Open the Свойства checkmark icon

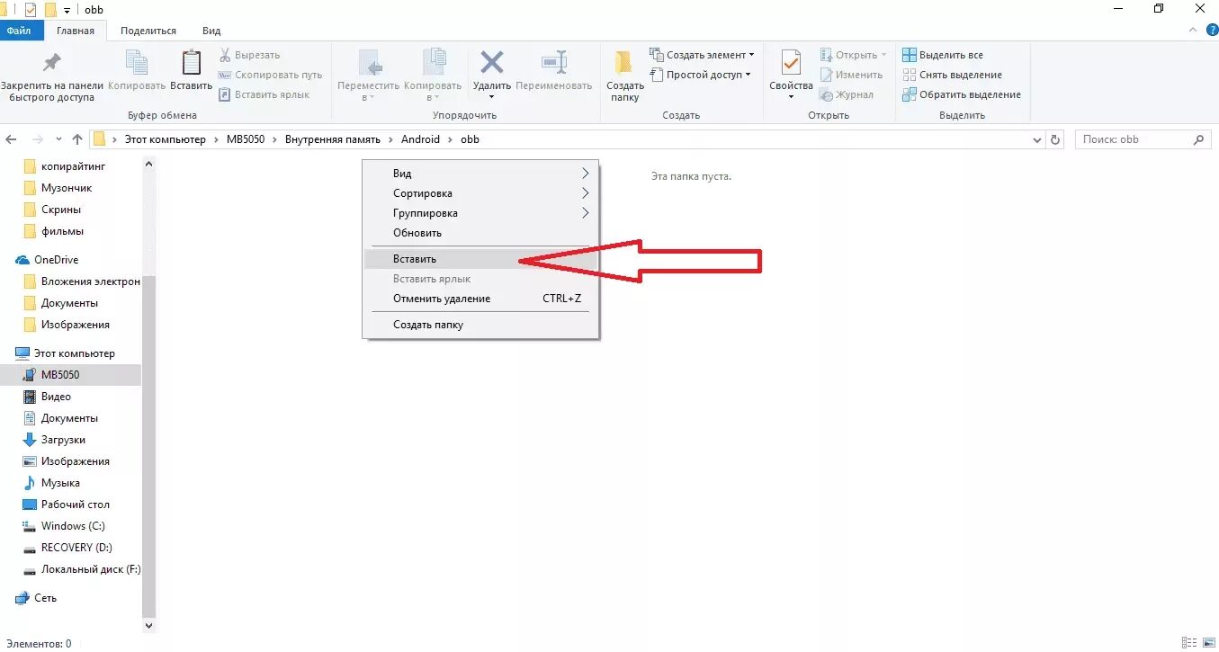(791, 62)
